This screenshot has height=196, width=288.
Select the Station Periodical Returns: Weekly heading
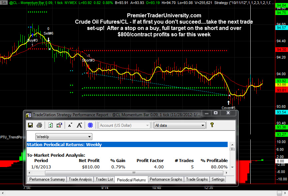tap(64, 144)
